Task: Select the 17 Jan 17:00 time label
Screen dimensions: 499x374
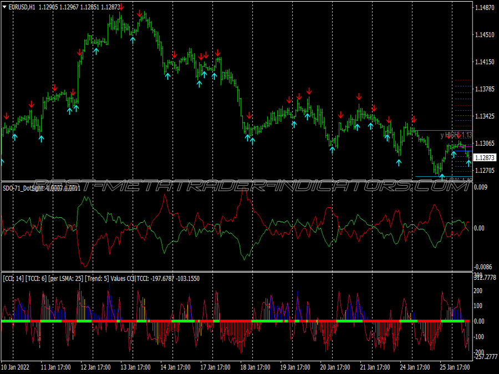Action: pos(216,367)
